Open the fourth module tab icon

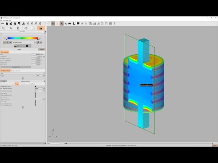coord(26,28)
